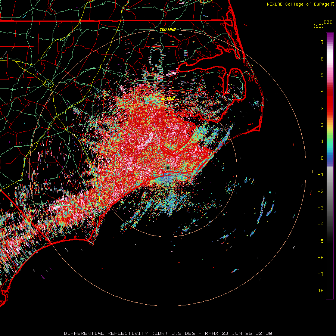Click the black radar site marker at the center
336x336 pixels.
click(x=168, y=168)
